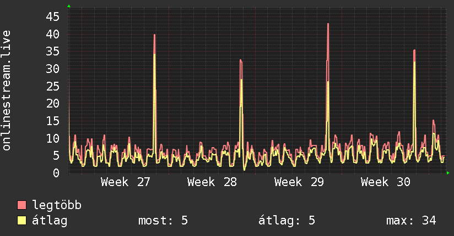Click the most: 5 statistic
Image resolution: width=454 pixels, height=236 pixels.
163,221
